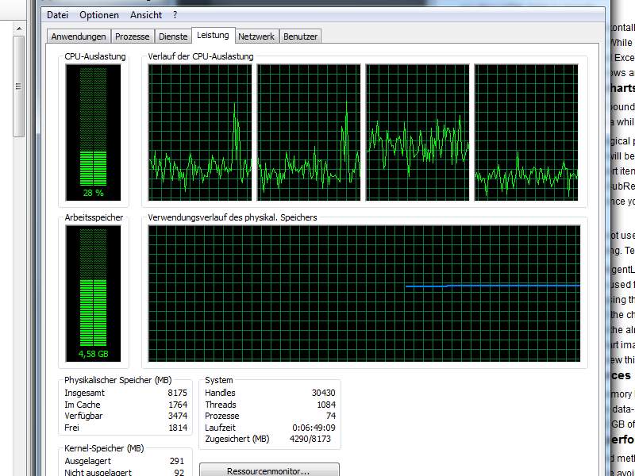Click the Laufzeit value 0:06:49:09
Viewport: 635px width, 476px height.
coord(314,428)
